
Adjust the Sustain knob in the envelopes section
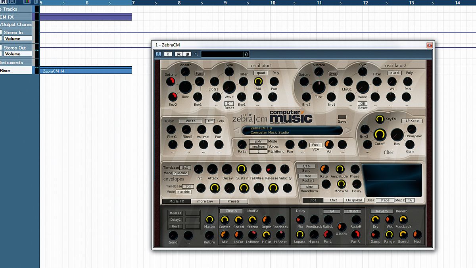(242, 170)
